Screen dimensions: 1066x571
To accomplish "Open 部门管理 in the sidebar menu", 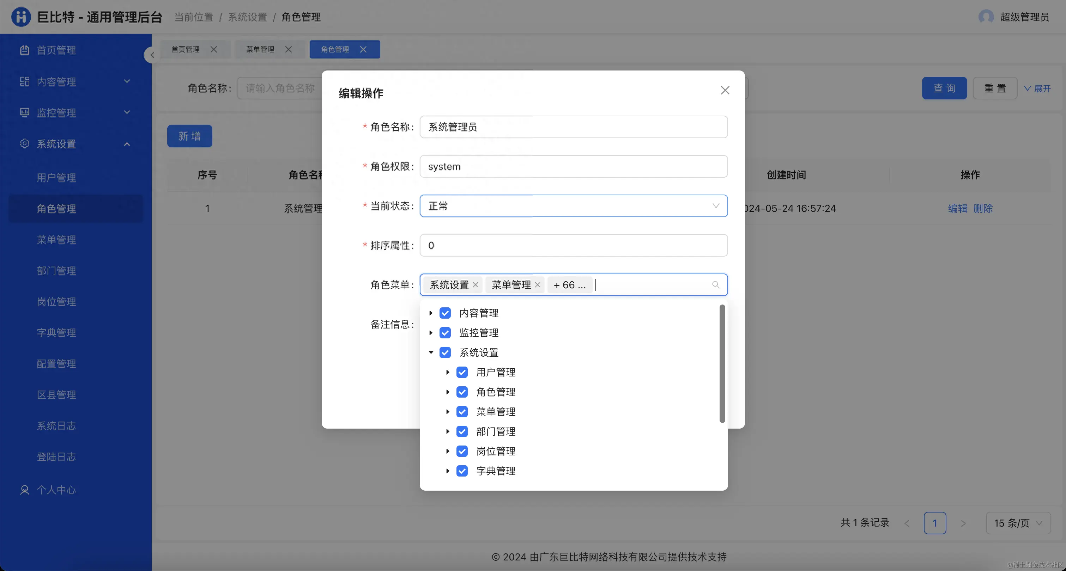I will tap(56, 271).
